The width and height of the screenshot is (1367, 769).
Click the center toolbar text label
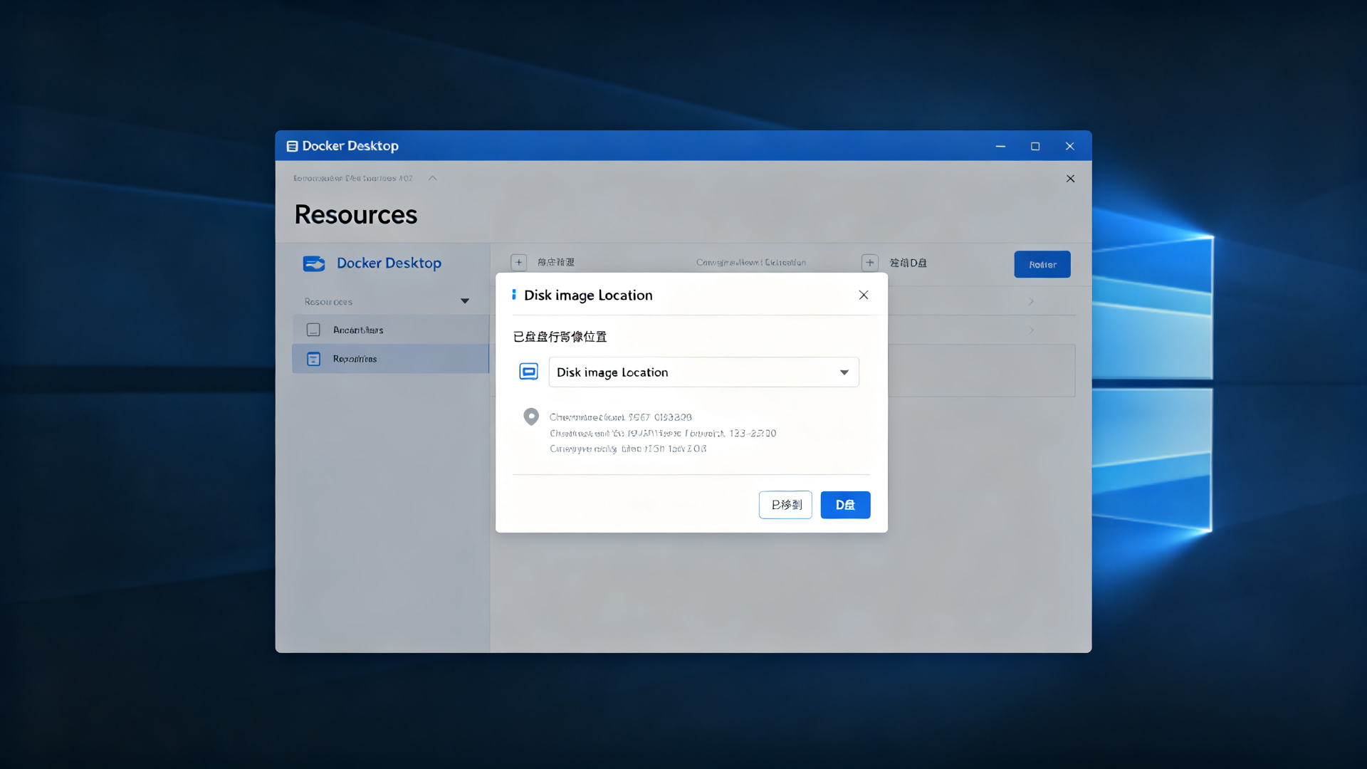(x=751, y=263)
